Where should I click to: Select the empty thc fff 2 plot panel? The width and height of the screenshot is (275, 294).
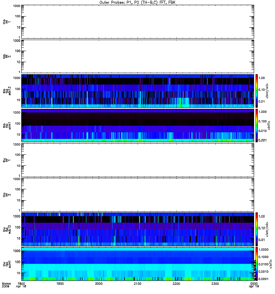[137, 195]
